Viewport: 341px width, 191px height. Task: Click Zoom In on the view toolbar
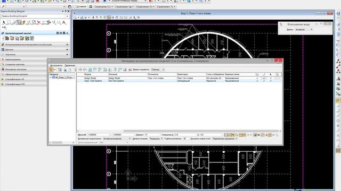click(97, 18)
